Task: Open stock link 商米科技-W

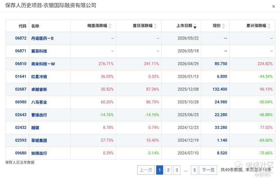Action: click(43, 64)
